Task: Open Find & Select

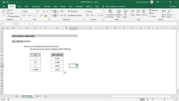Action: (x=169, y=14)
